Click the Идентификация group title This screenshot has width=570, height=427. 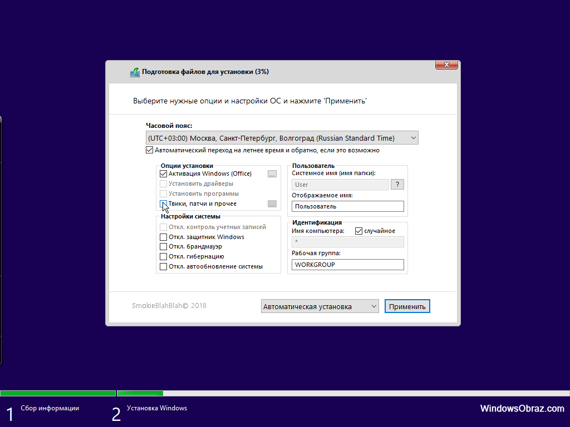(x=317, y=222)
